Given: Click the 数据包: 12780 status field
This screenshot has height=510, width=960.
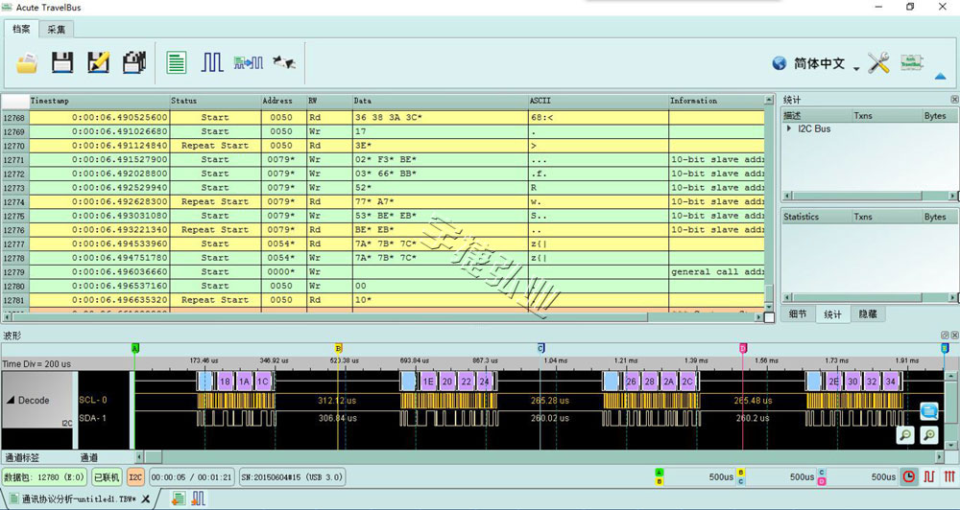Looking at the screenshot, I should [x=45, y=477].
